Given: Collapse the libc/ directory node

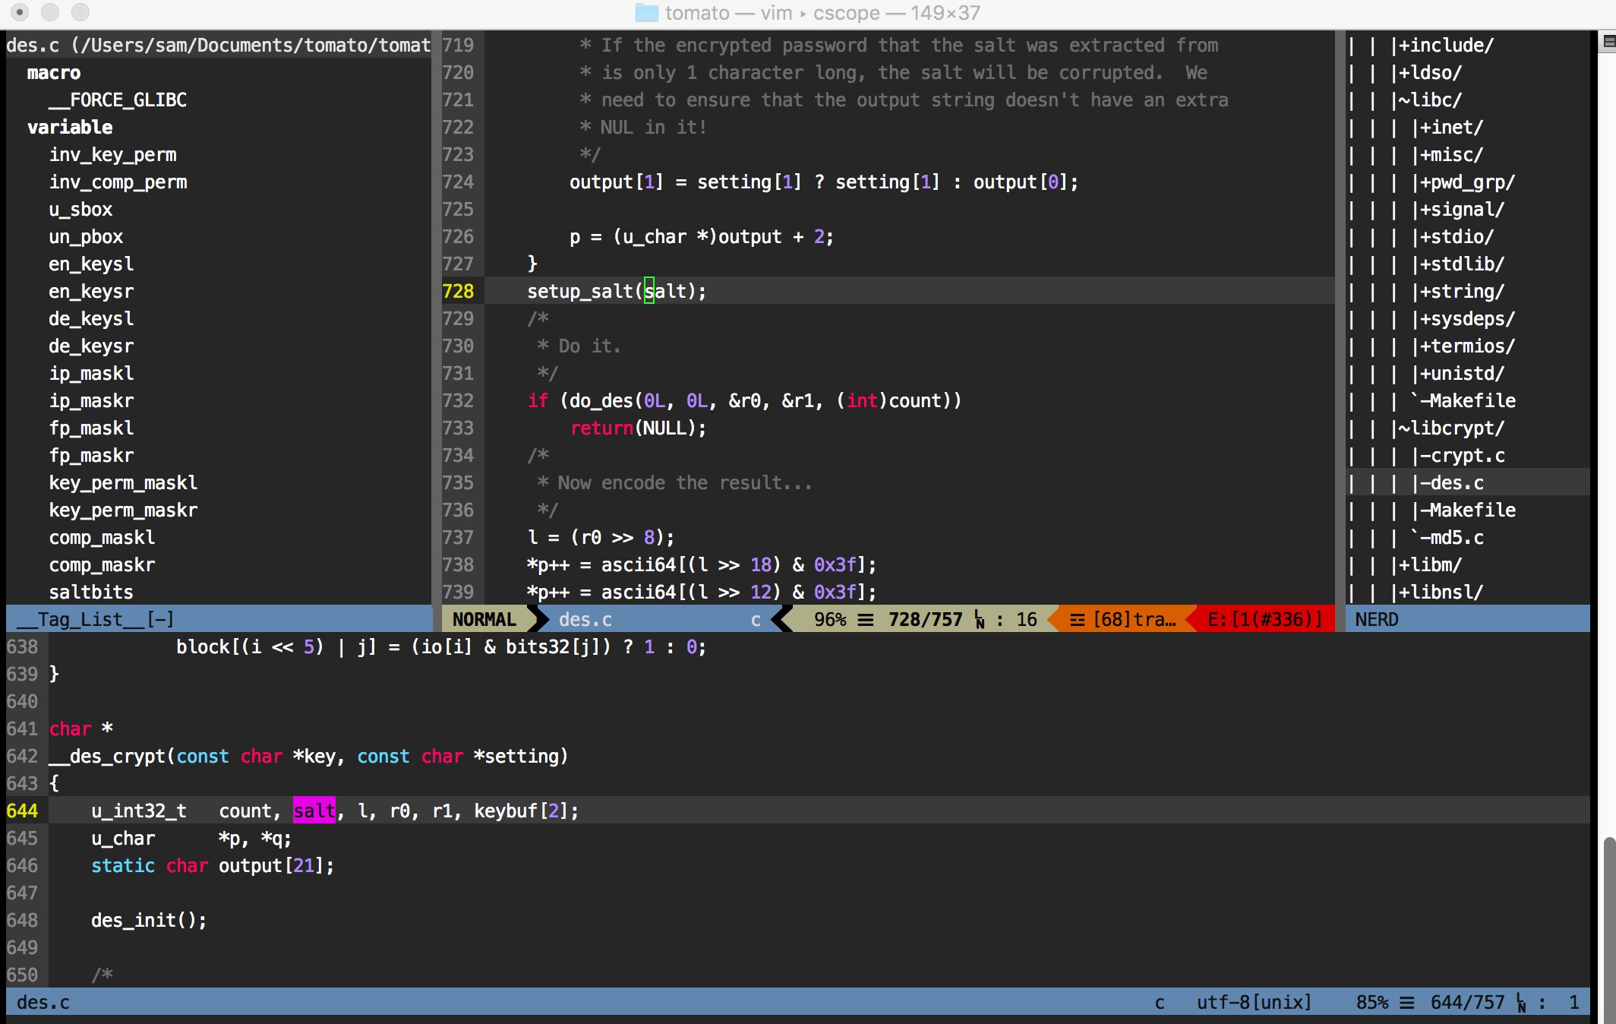Looking at the screenshot, I should (1429, 100).
